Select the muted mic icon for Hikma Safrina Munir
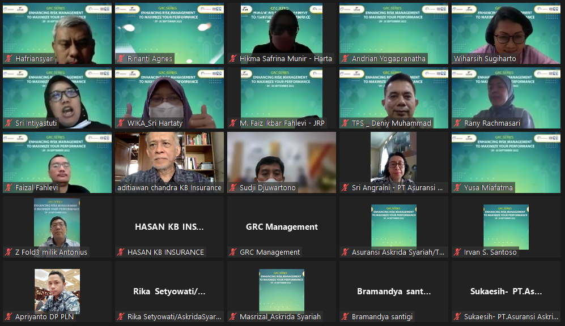This screenshot has width=565, height=326. click(233, 59)
